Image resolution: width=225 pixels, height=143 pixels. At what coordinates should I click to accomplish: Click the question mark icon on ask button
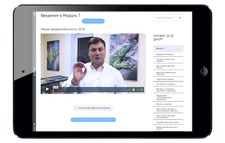point(76,108)
